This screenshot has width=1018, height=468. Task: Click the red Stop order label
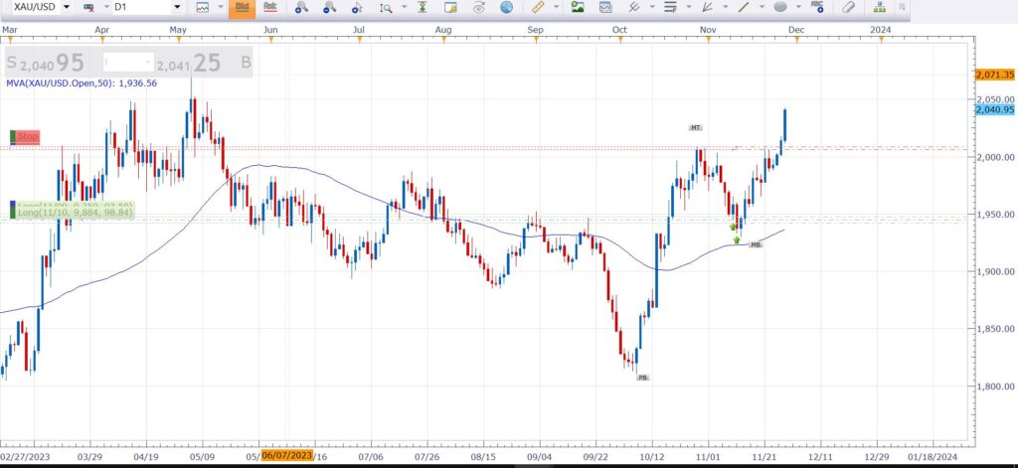point(27,136)
